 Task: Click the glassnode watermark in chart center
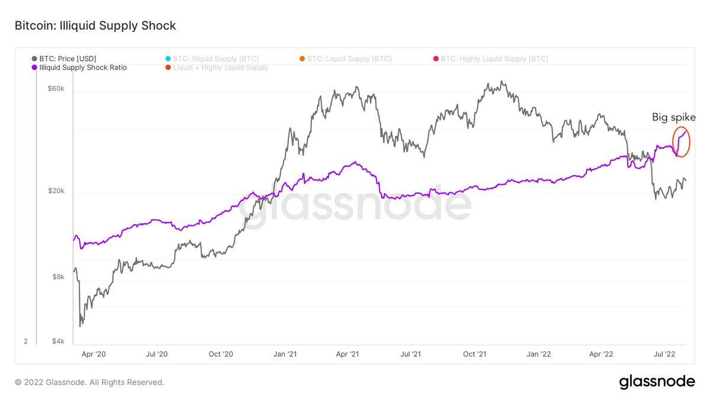355,204
